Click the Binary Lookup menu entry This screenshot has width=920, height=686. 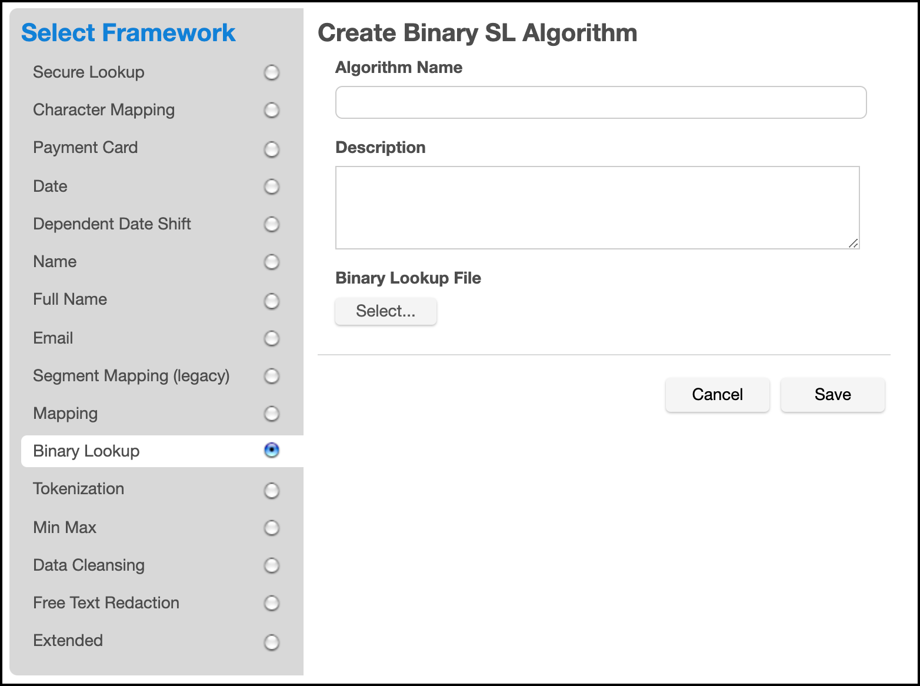(86, 451)
